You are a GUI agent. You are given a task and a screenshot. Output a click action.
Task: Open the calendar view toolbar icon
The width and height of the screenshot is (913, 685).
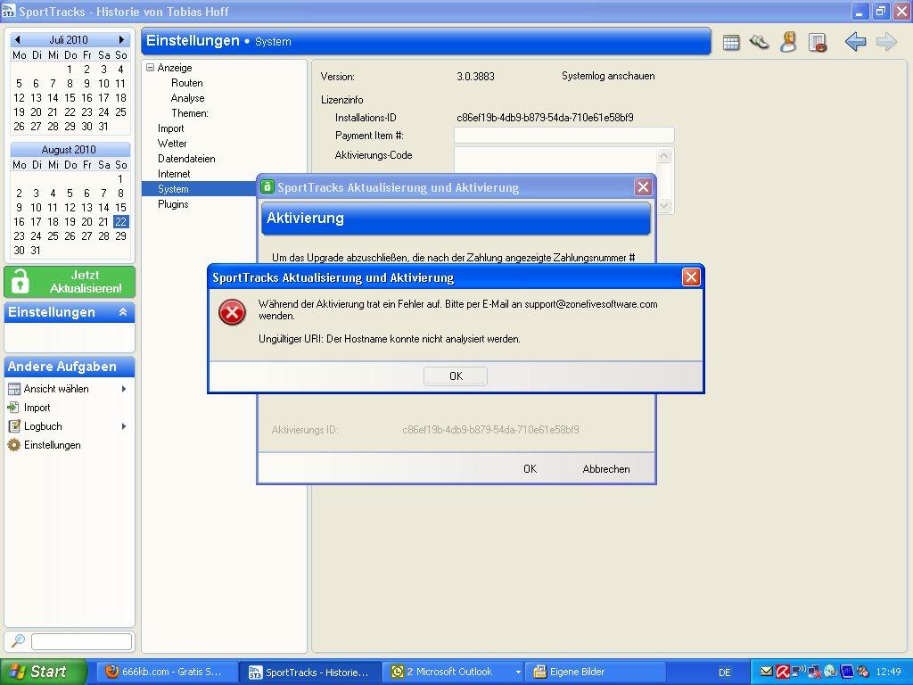(731, 42)
